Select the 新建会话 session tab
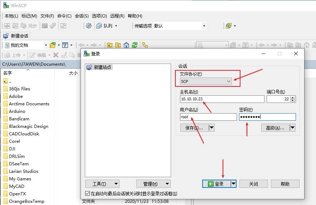The width and height of the screenshot is (316, 205). pos(16,36)
